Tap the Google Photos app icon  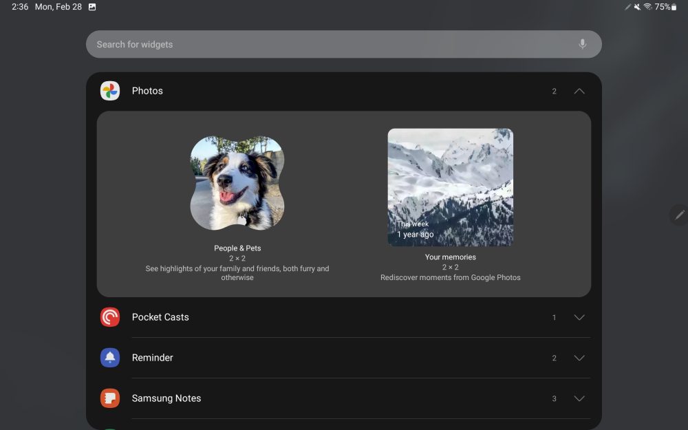pos(110,90)
